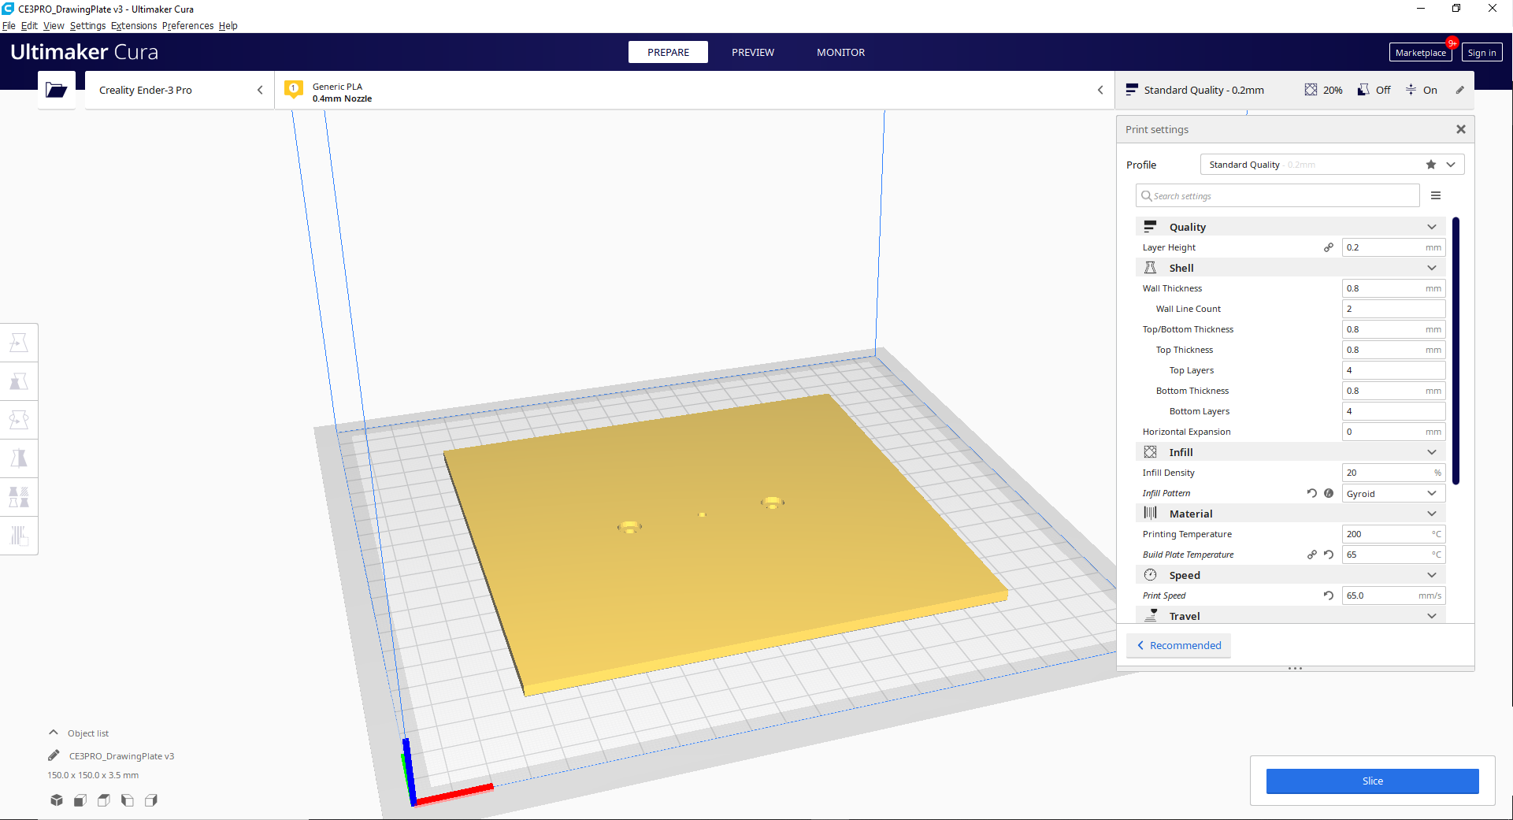Click adhesion On indicator in settings bar
The height and width of the screenshot is (820, 1513).
tap(1422, 90)
